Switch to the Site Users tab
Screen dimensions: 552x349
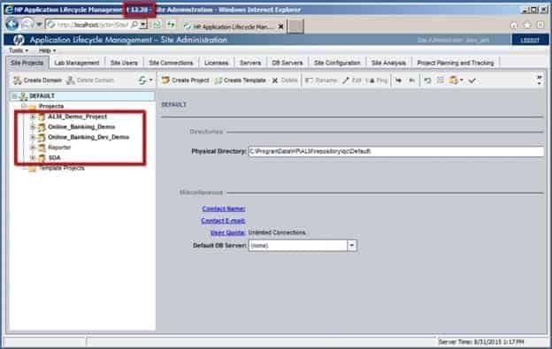tap(124, 63)
